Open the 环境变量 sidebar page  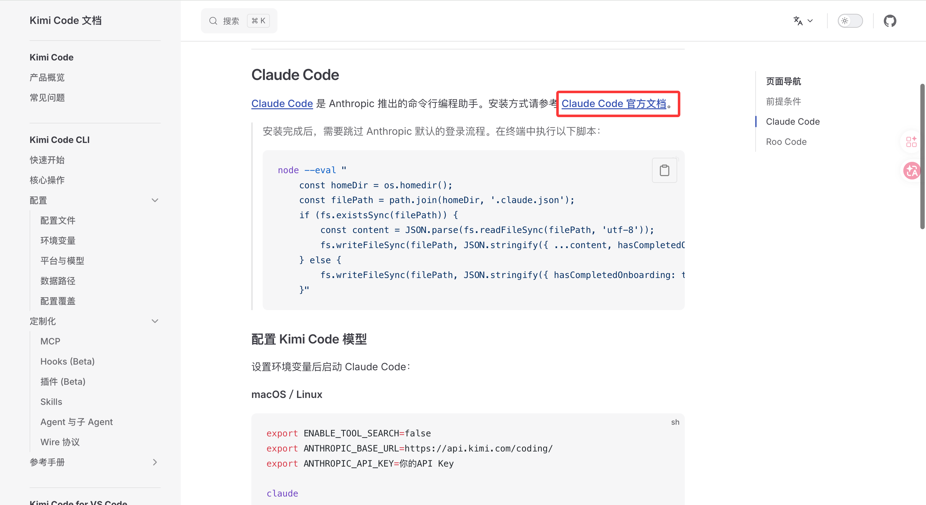click(x=58, y=241)
